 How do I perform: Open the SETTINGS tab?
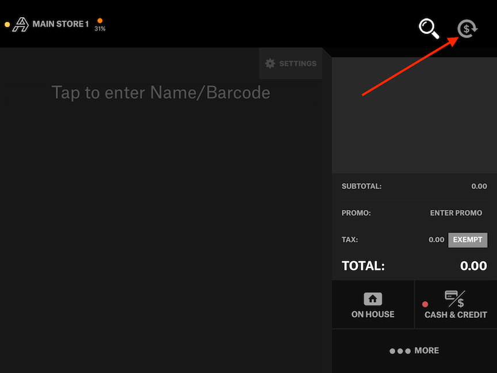pos(290,63)
